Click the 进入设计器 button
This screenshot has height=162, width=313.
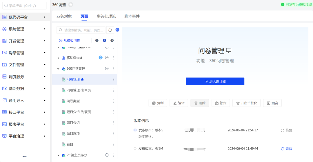(x=215, y=81)
